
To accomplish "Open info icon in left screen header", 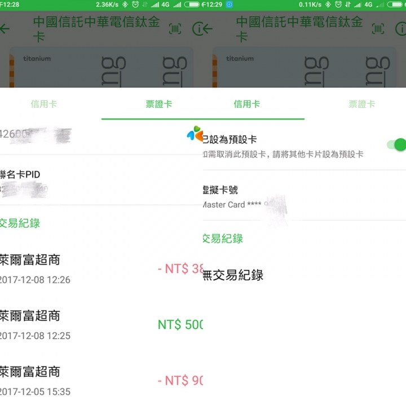I will (198, 29).
